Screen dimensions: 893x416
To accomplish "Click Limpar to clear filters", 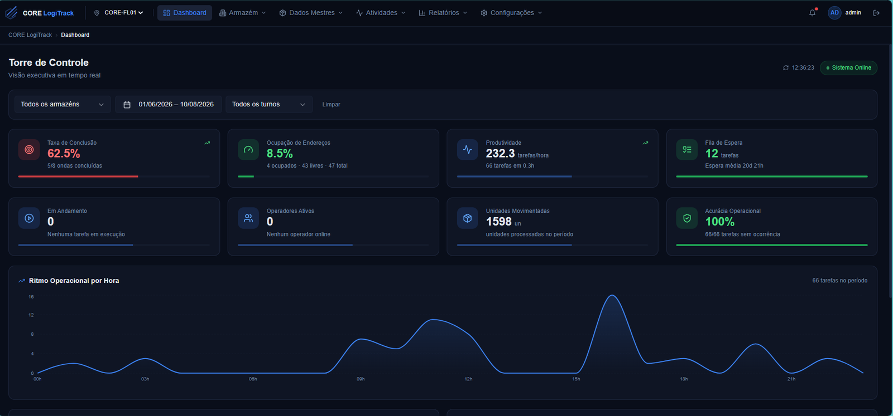I will [x=331, y=105].
